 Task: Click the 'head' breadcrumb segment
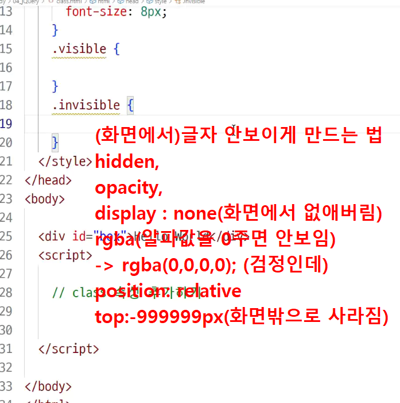pos(132,2)
